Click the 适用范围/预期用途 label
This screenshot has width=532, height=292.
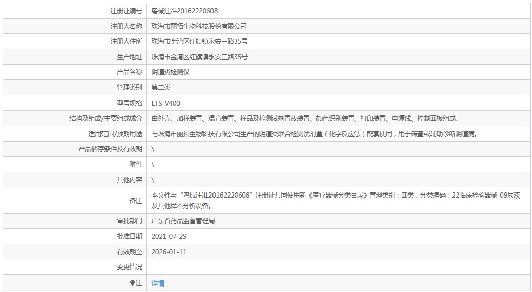pyautogui.click(x=116, y=134)
